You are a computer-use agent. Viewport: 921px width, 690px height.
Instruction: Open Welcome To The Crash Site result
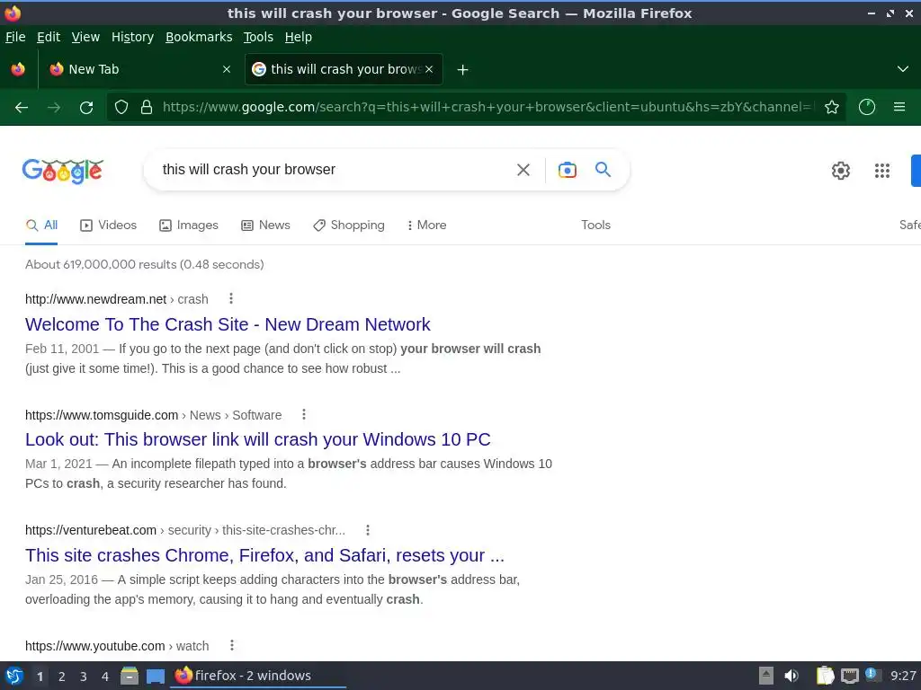pyautogui.click(x=228, y=324)
